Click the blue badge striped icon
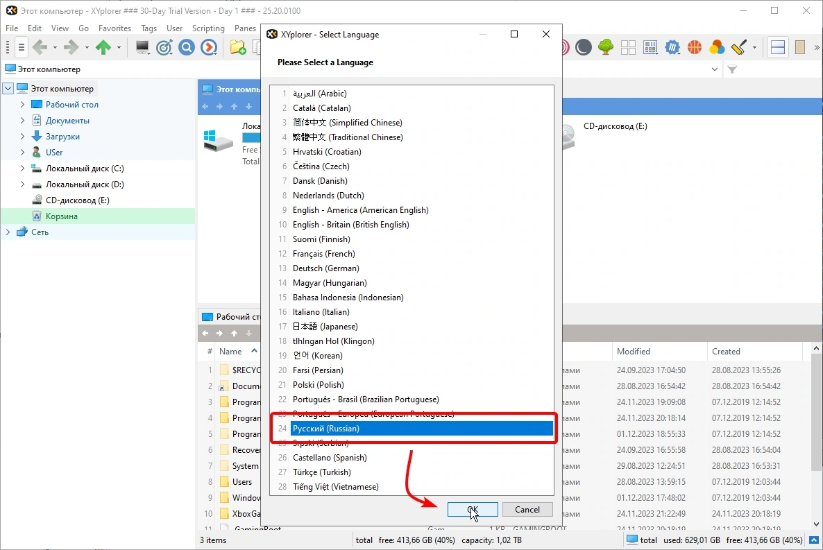 (x=672, y=47)
